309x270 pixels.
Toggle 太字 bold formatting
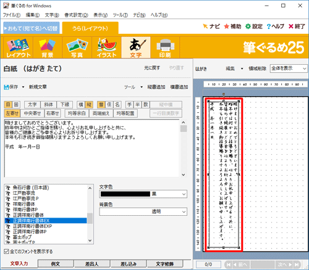click(32, 105)
